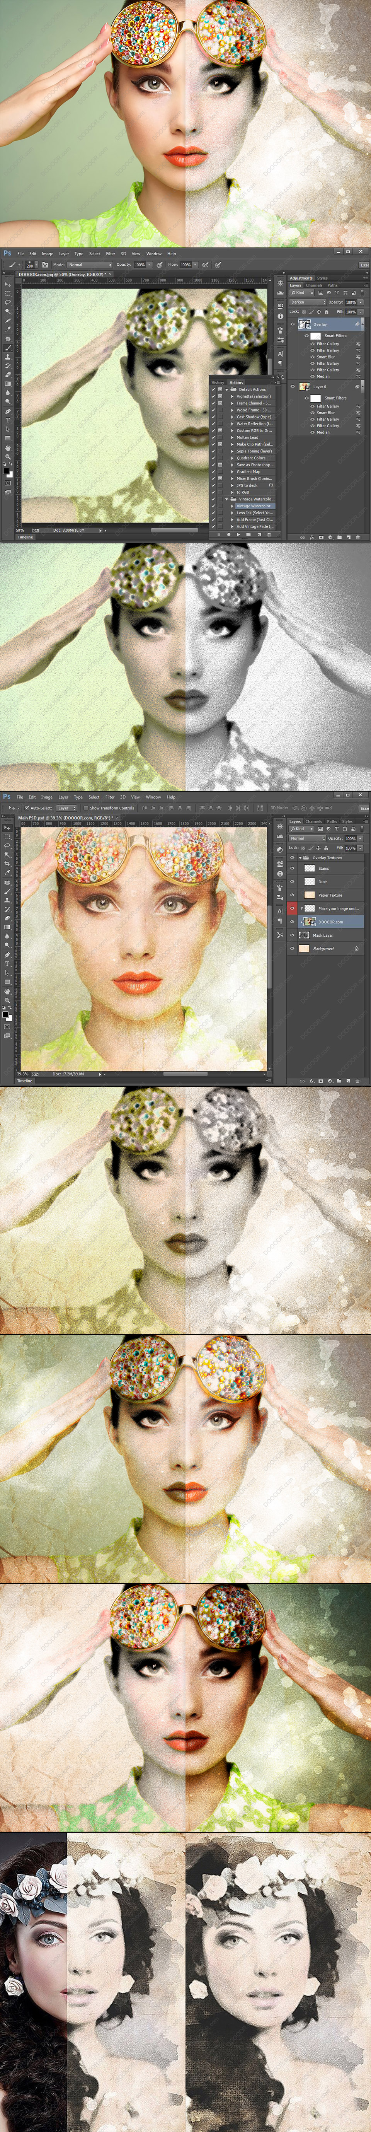Select Hand tool in DOOOOR.com.jpg window toolbar
The height and width of the screenshot is (2132, 371).
coord(7,448)
